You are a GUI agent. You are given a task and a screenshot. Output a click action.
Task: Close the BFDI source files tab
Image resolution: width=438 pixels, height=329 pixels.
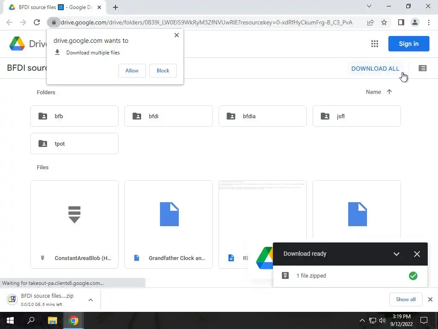(x=99, y=8)
